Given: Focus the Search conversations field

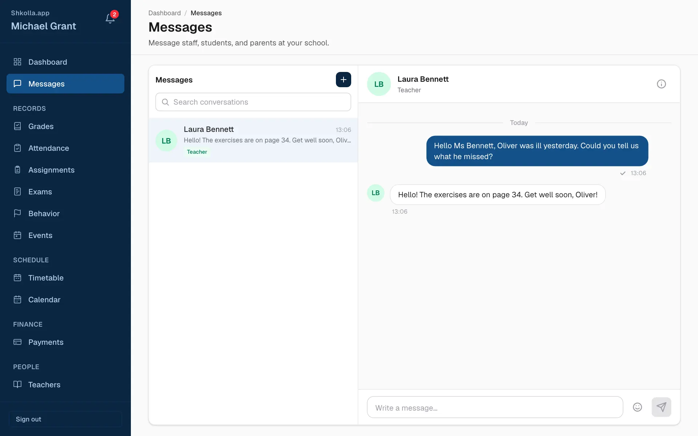Looking at the screenshot, I should (253, 102).
